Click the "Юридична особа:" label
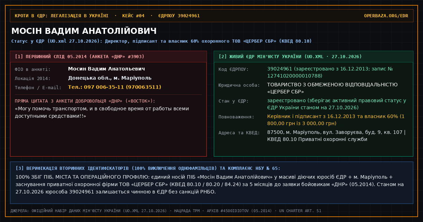This screenshot has width=423, height=222. [239, 85]
